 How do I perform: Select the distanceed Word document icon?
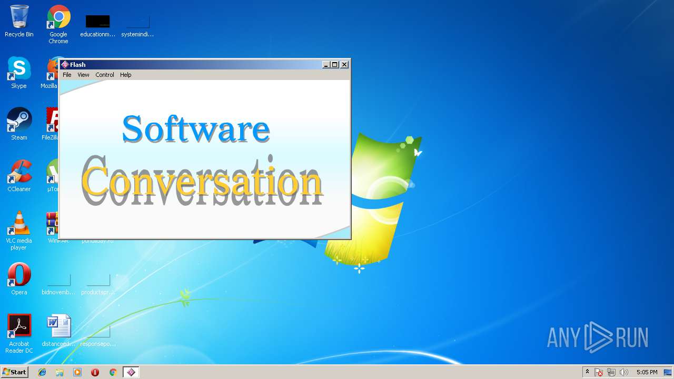[x=58, y=331]
